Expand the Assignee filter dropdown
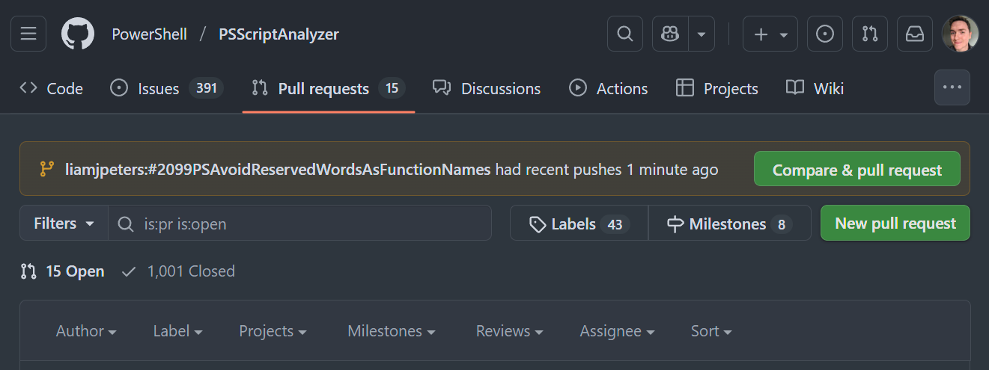The height and width of the screenshot is (370, 989). [x=617, y=330]
